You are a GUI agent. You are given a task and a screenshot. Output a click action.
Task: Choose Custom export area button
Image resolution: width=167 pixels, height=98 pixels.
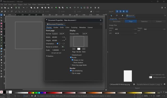159,21
